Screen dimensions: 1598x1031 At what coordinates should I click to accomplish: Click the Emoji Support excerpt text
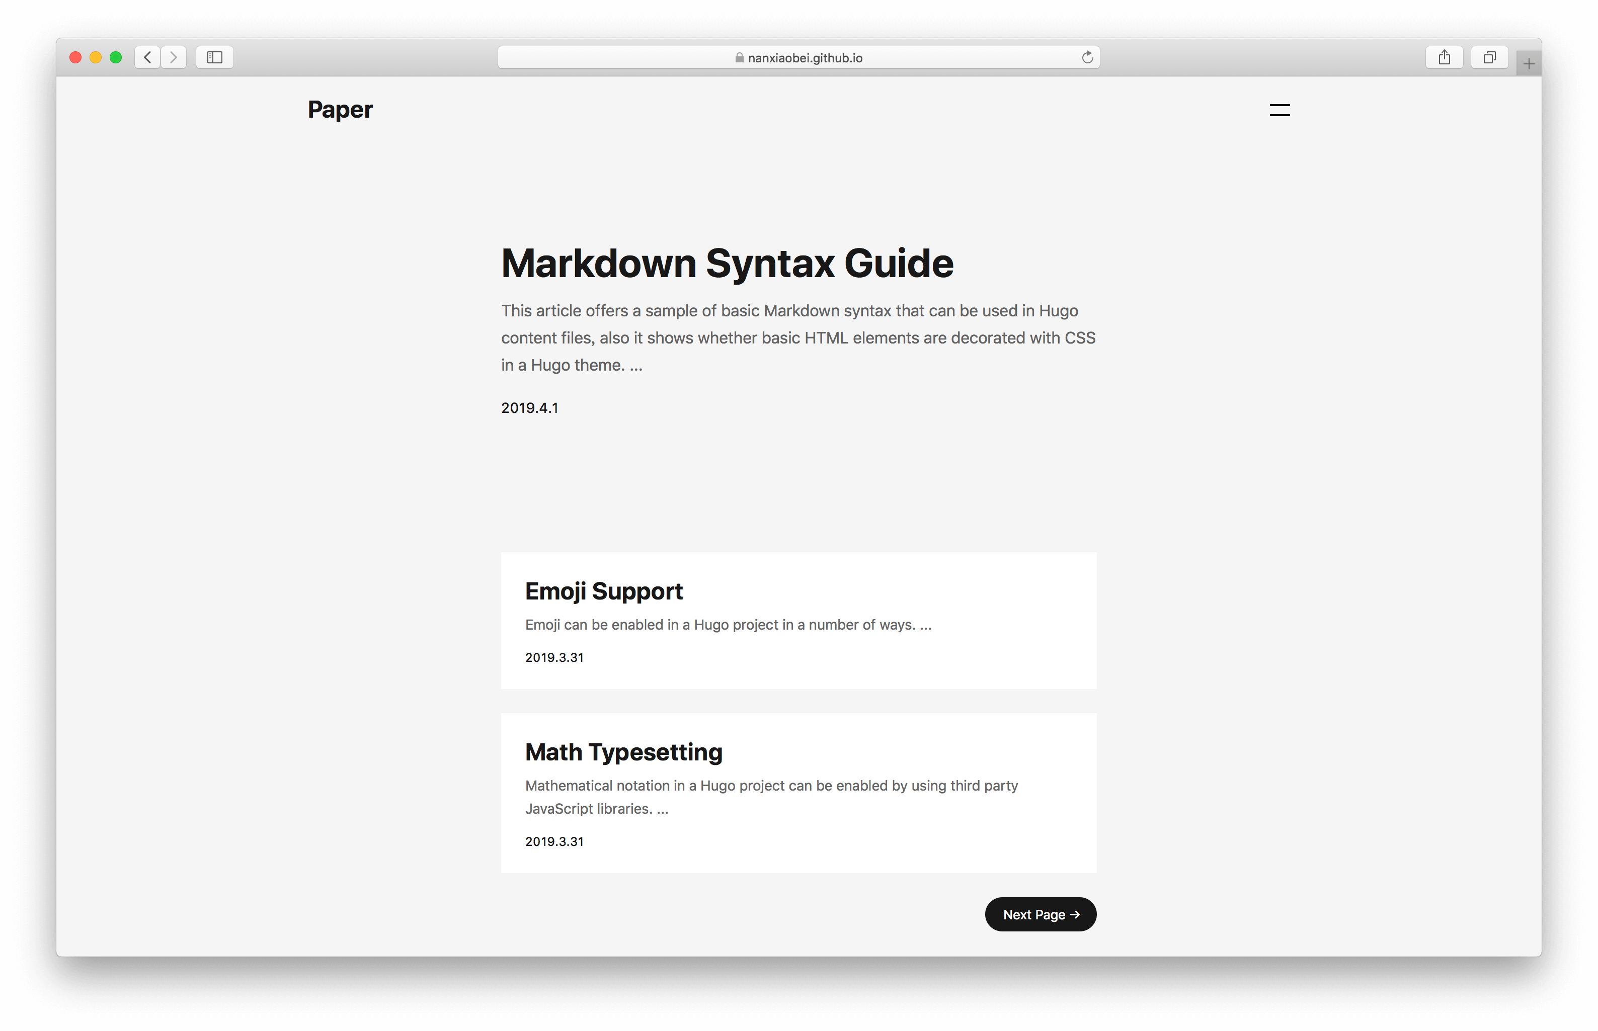point(728,625)
